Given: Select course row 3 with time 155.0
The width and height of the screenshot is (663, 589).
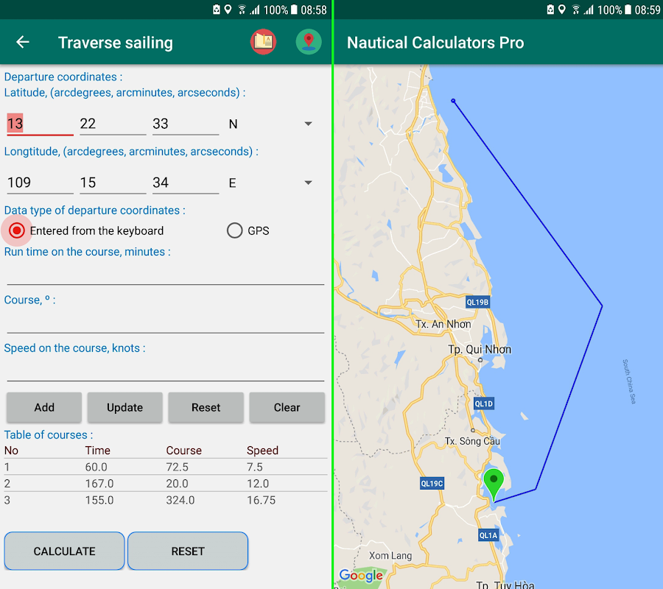Looking at the screenshot, I should pos(165,500).
